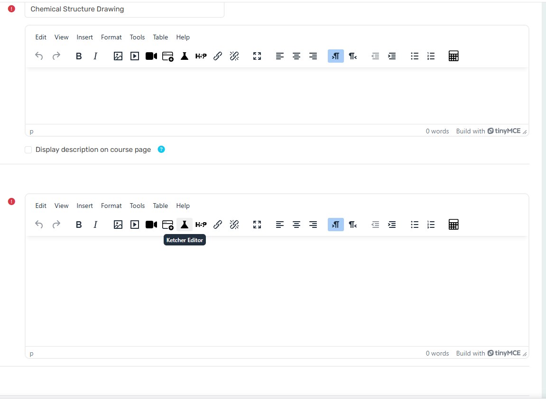546x404 pixels.
Task: Remove link in the upper editor
Action: [234, 56]
